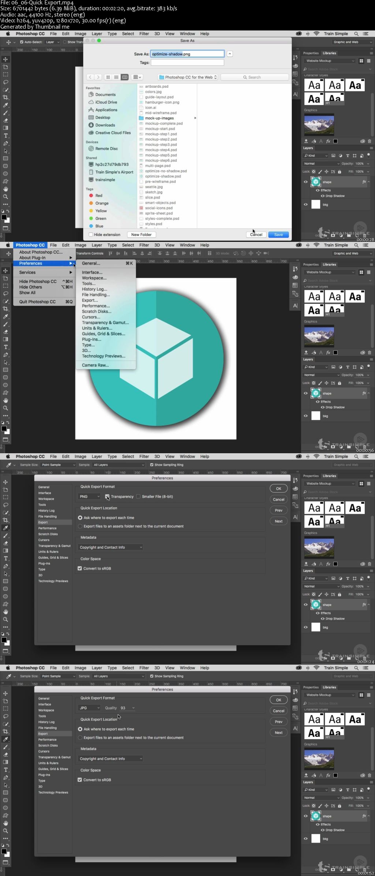Viewport: 375px width, 876px height.
Task: Toggle Show Sampling Ring in 00:01:52 frame
Action: click(x=152, y=676)
